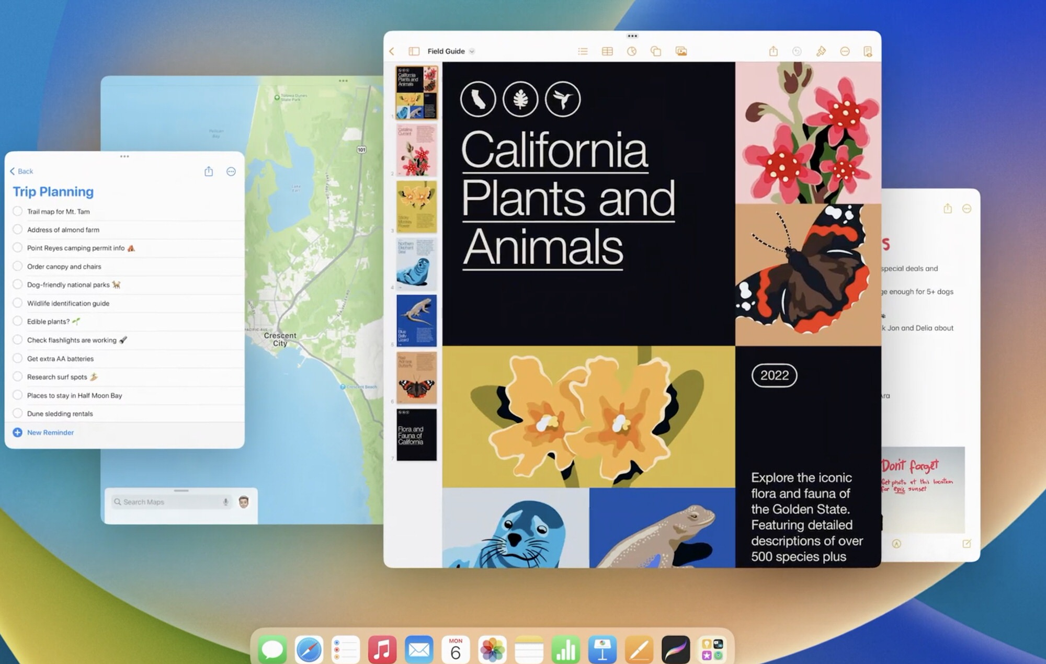
Task: Click the media insert icon in toolbar
Action: 681,51
